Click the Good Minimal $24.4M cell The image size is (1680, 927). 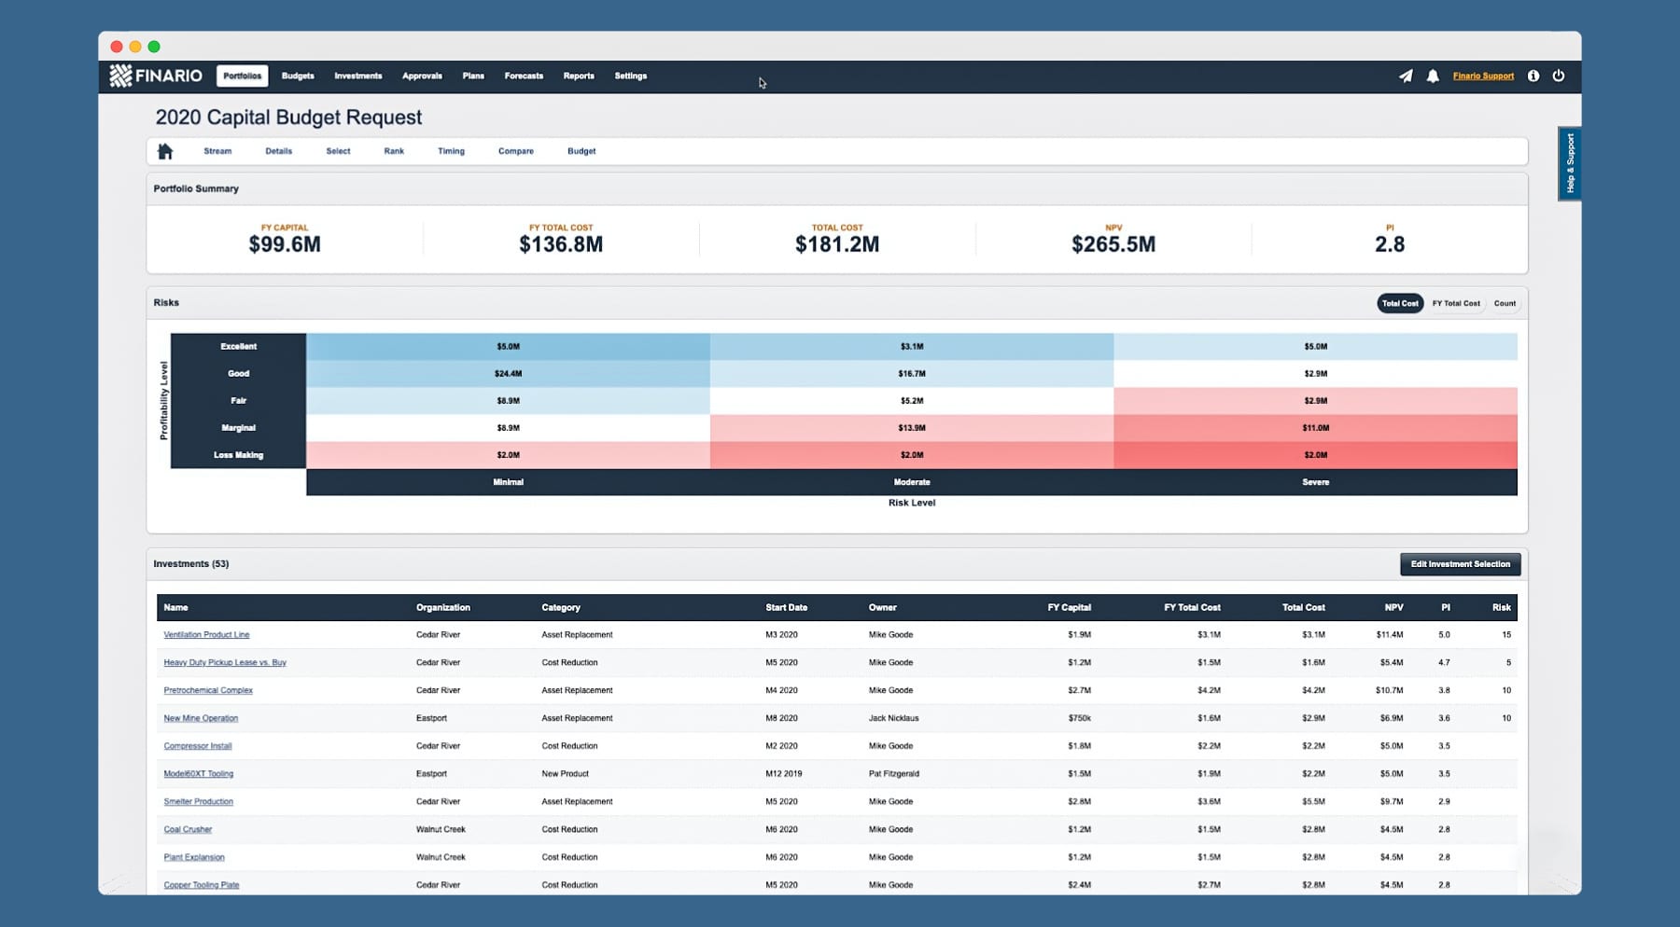pyautogui.click(x=508, y=374)
